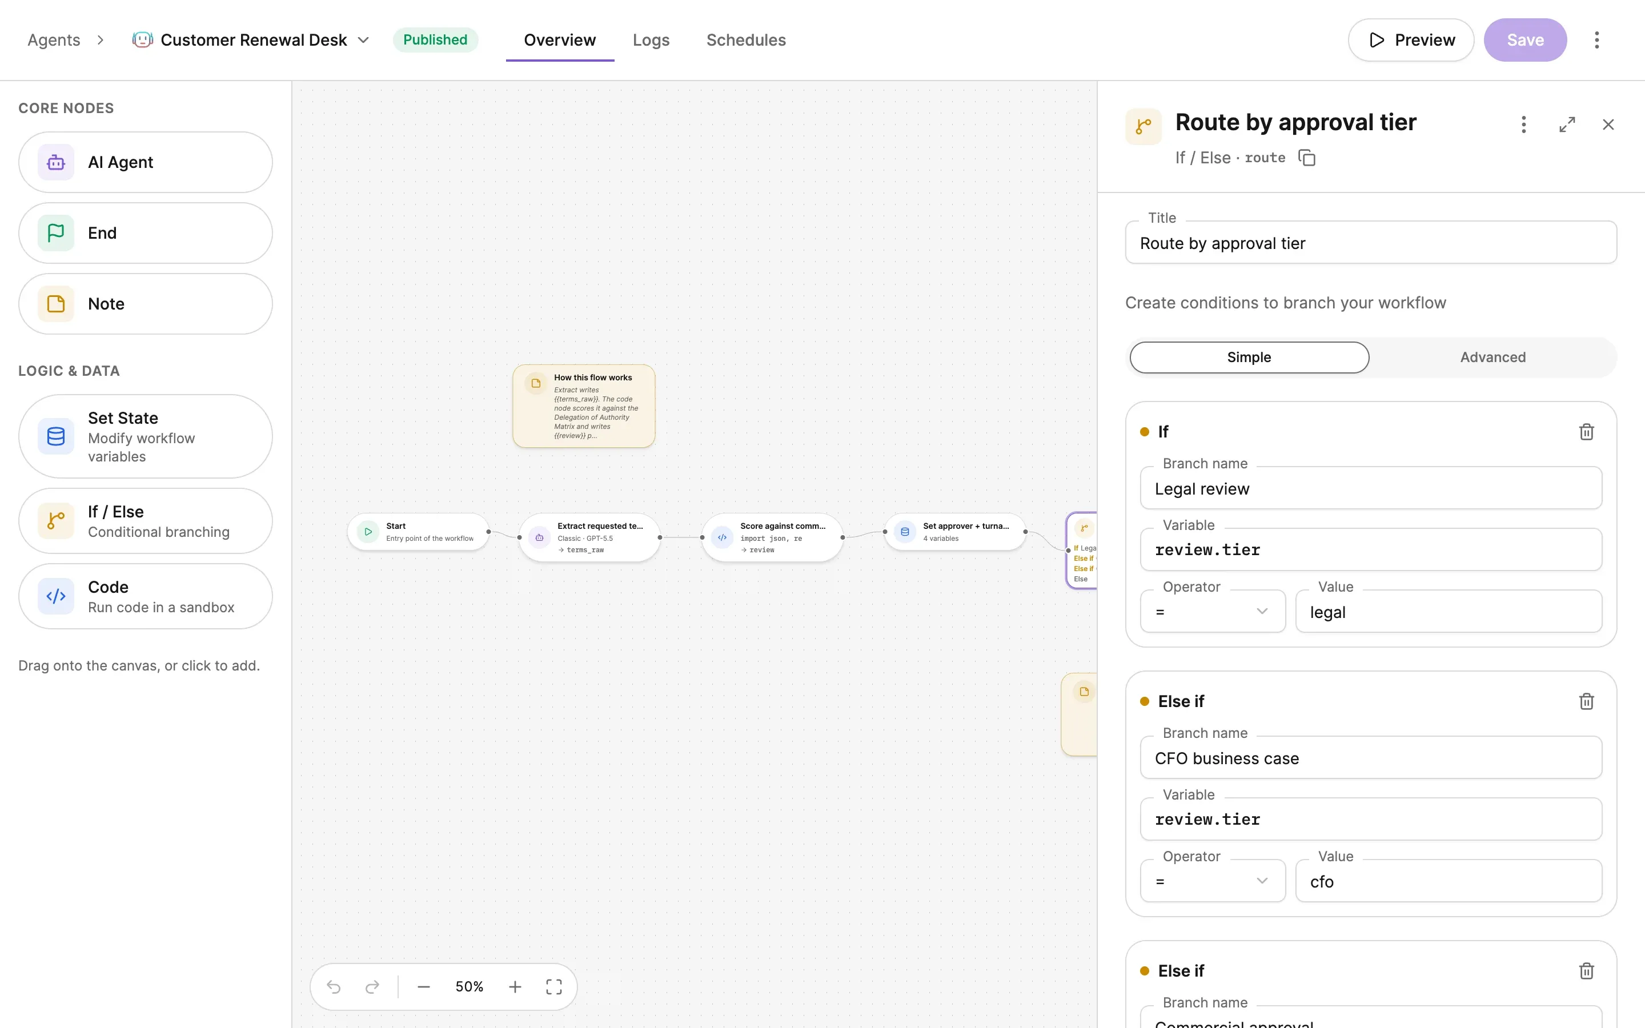The width and height of the screenshot is (1645, 1028).
Task: Select the How this flow works note
Action: (584, 406)
